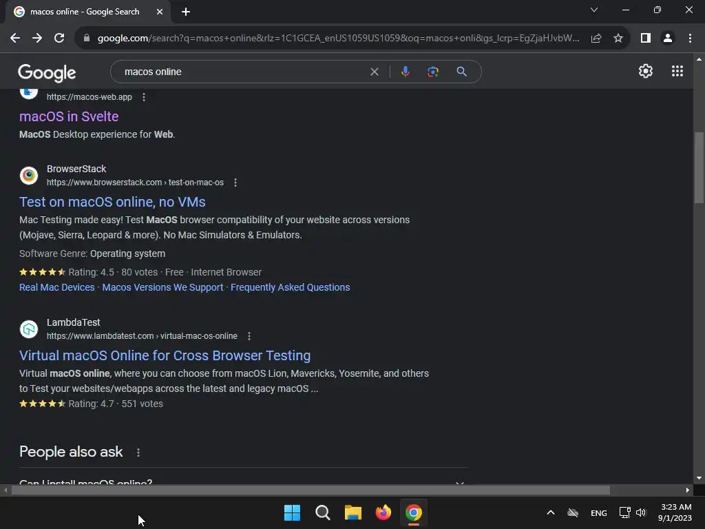705x529 pixels.
Task: Click the BrowserStack favicon
Action: point(29,176)
